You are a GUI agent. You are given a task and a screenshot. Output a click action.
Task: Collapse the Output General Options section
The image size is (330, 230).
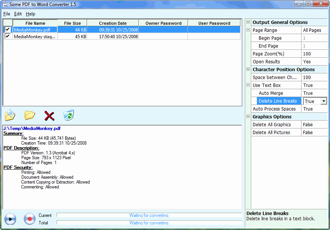pyautogui.click(x=248, y=22)
